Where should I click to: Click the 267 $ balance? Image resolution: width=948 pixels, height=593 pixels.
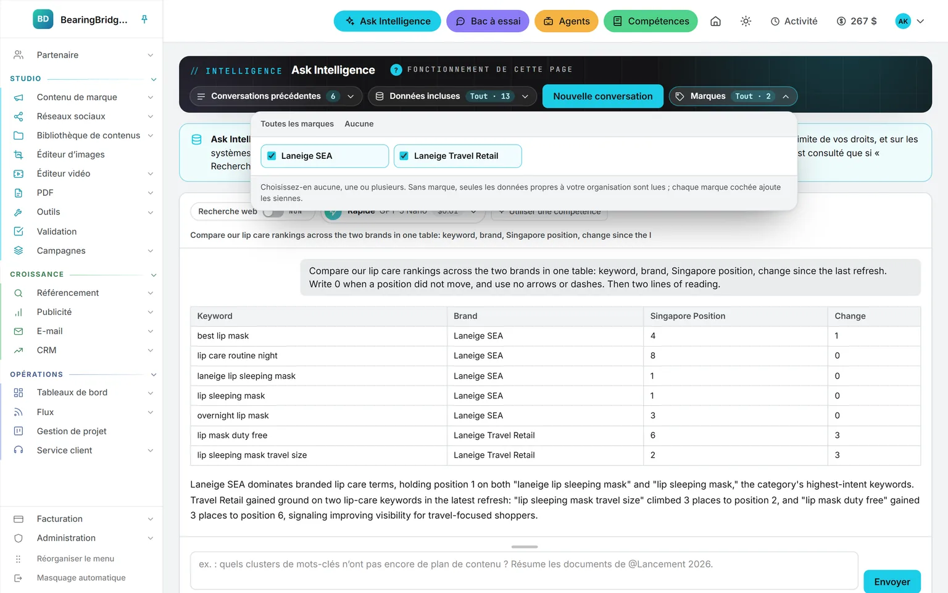(857, 21)
